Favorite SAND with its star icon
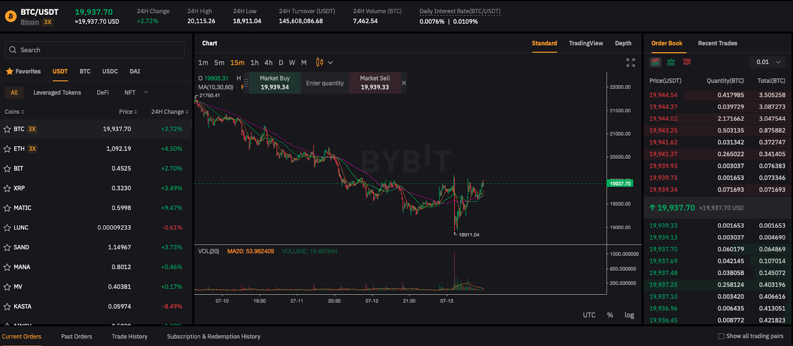Screen dimensions: 793x346 tap(7, 247)
